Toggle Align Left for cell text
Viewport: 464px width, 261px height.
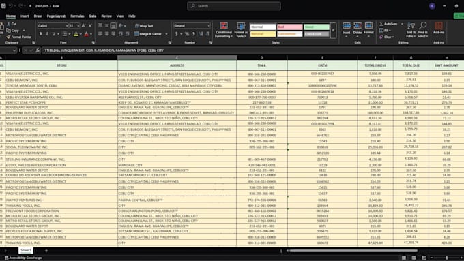[100, 34]
